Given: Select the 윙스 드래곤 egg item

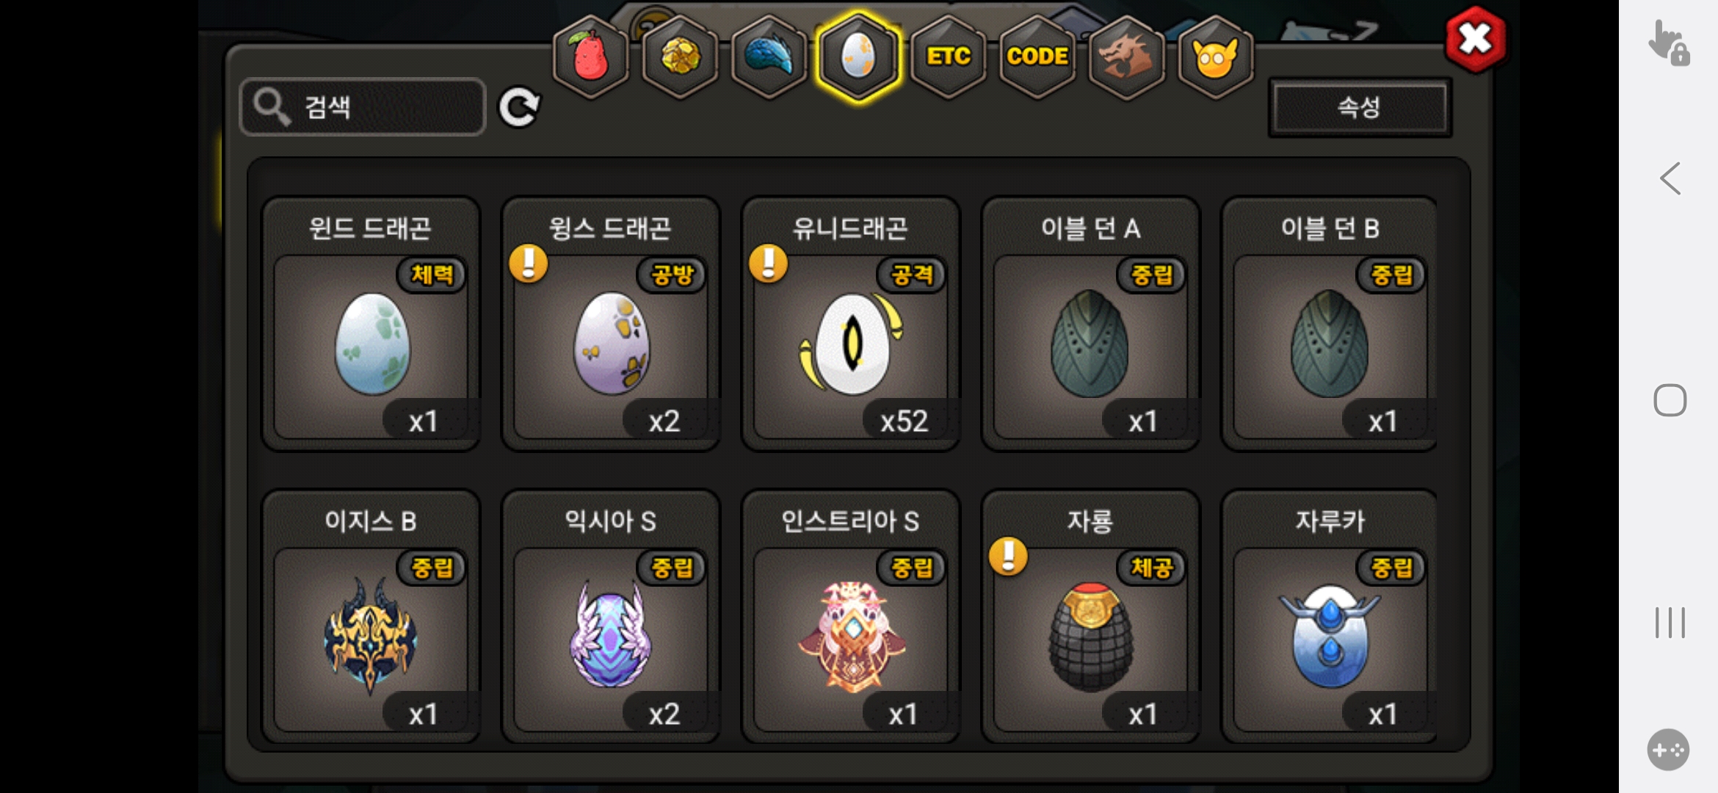Looking at the screenshot, I should coord(611,324).
